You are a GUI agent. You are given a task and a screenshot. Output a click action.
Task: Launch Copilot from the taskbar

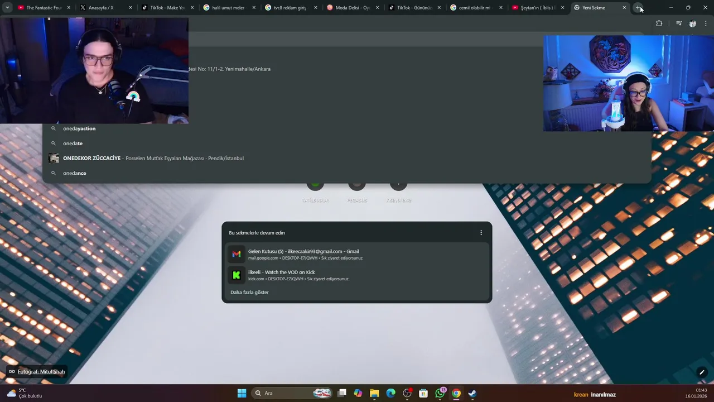(x=358, y=393)
